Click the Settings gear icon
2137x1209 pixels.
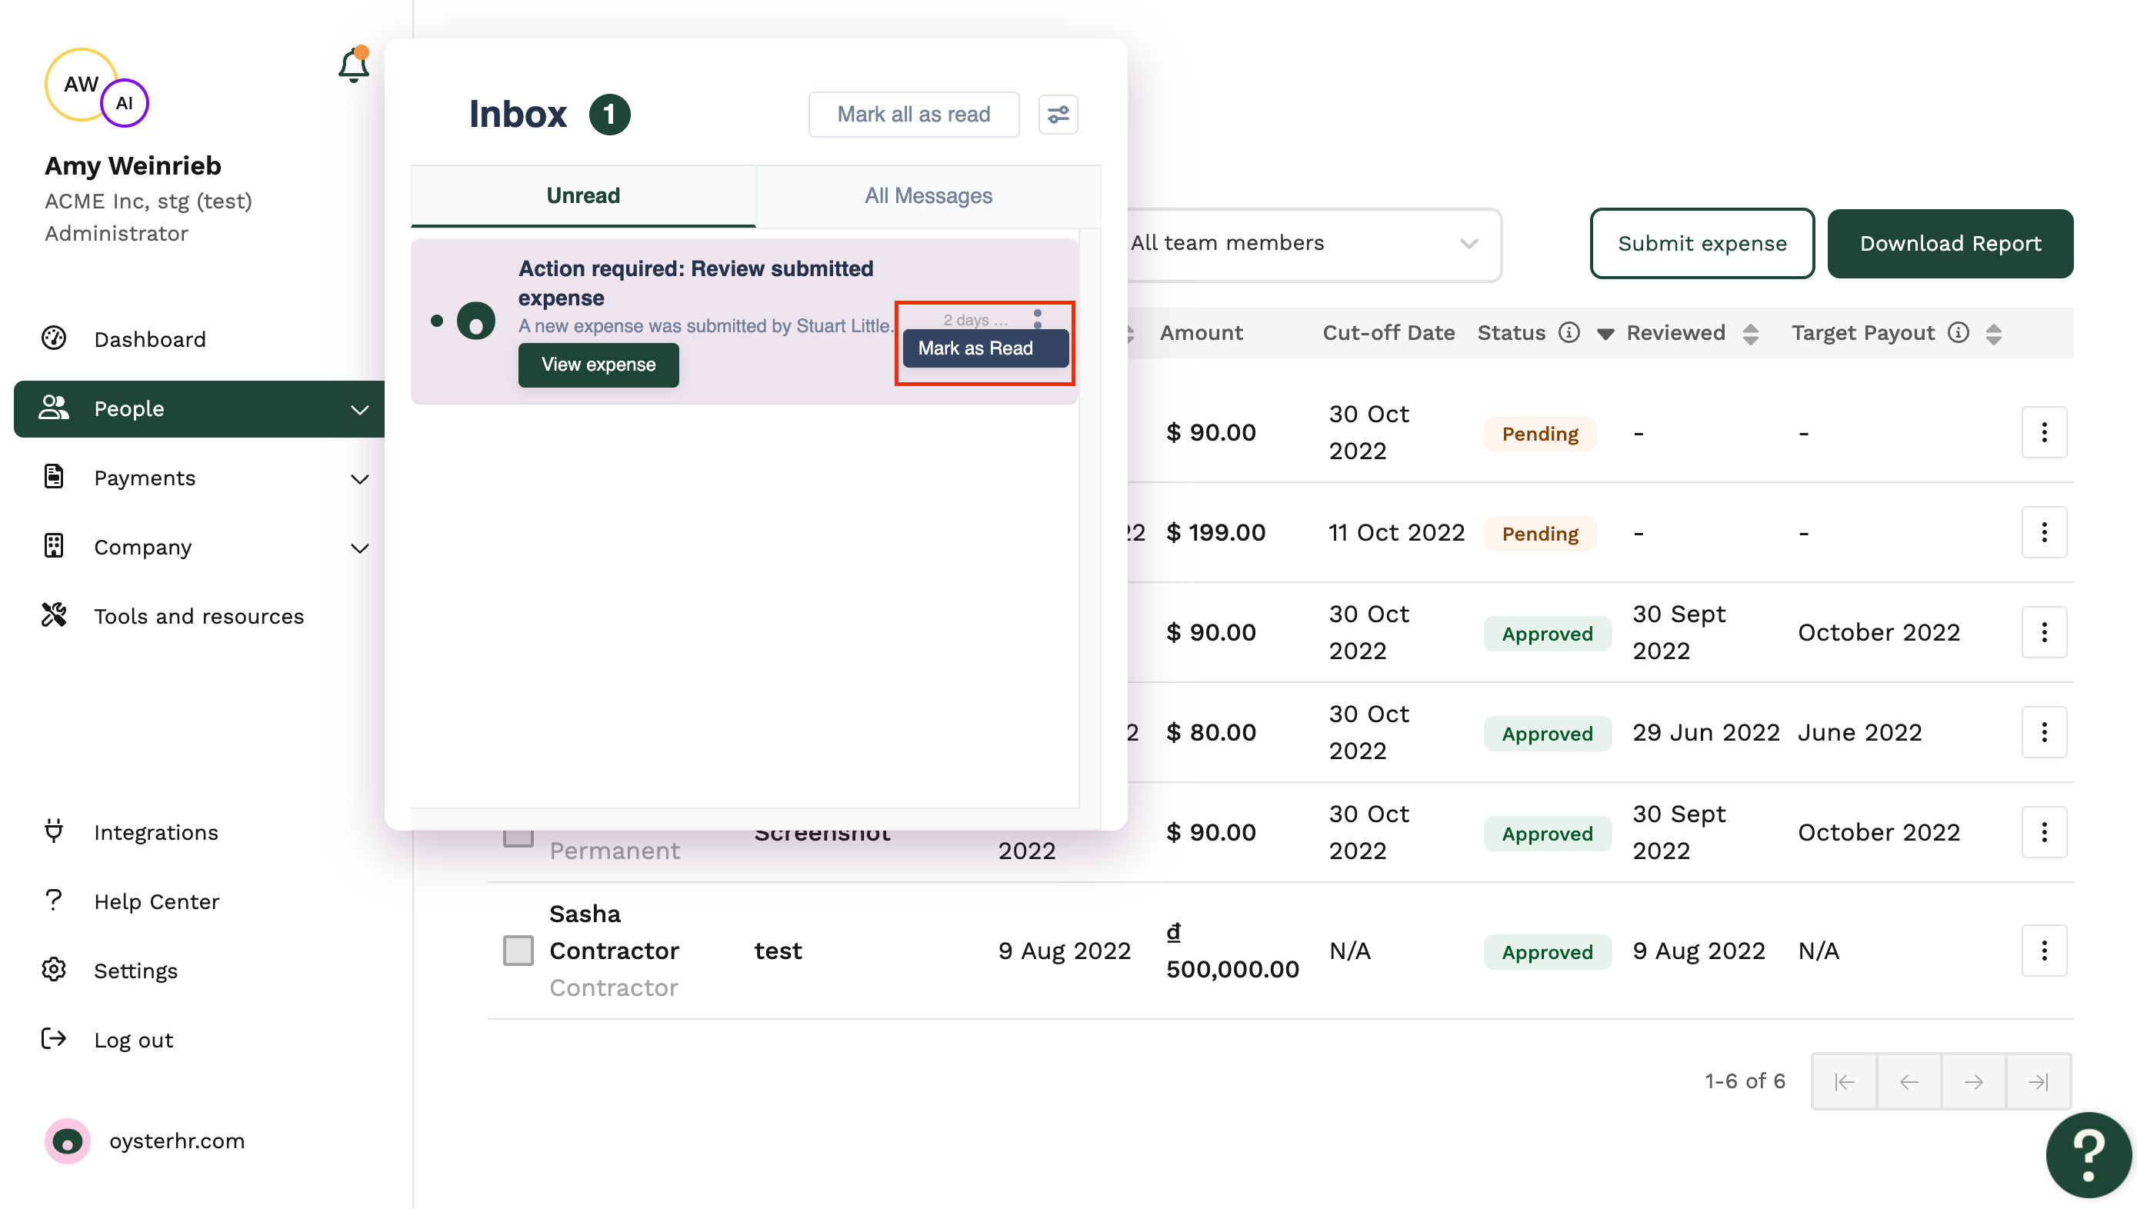[54, 969]
